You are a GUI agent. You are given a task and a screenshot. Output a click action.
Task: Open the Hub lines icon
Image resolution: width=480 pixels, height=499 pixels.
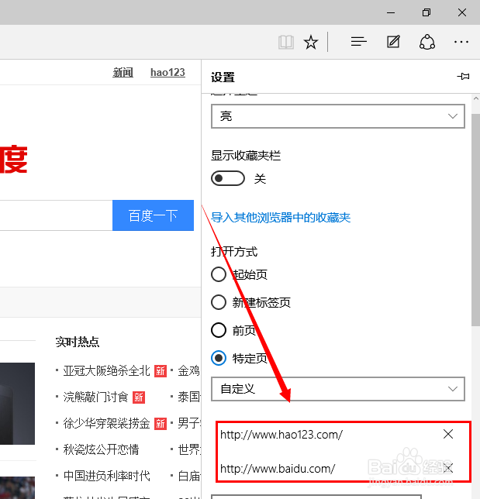(359, 42)
